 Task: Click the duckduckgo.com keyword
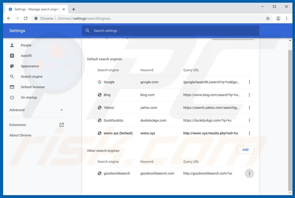(x=153, y=120)
